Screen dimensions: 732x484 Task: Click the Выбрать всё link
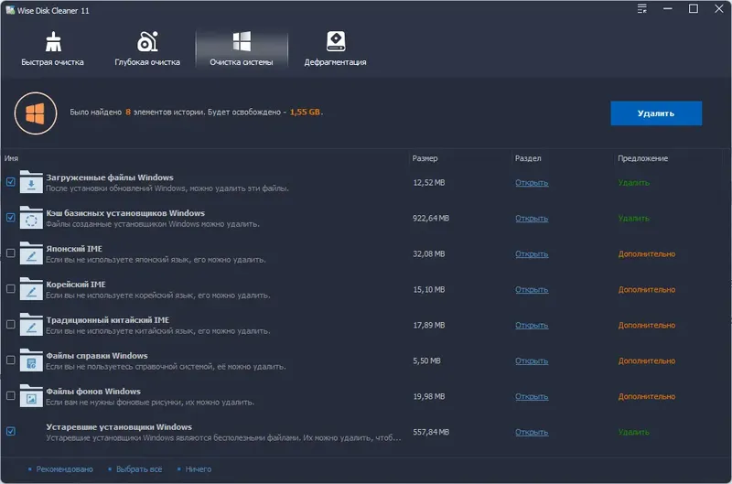(x=139, y=469)
